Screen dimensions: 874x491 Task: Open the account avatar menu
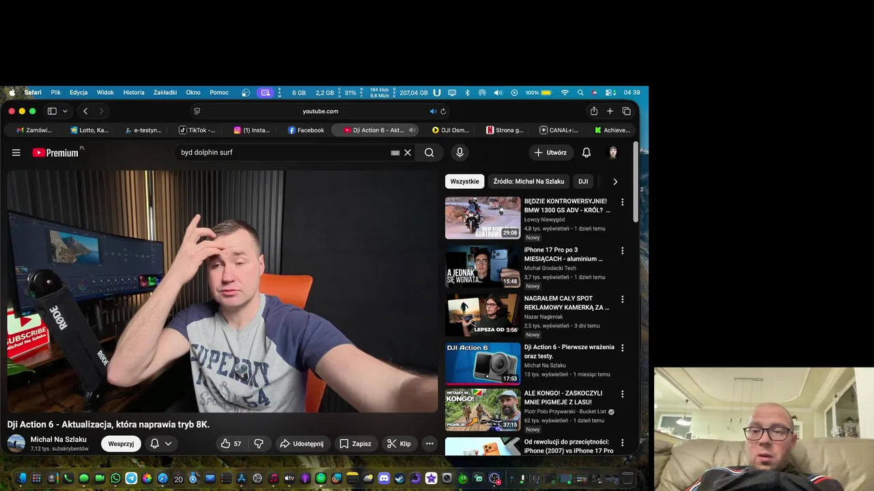[x=613, y=153]
